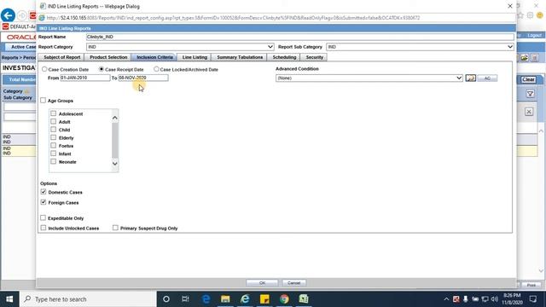
Task: Select Case Creation Date radio button
Action: [44, 69]
